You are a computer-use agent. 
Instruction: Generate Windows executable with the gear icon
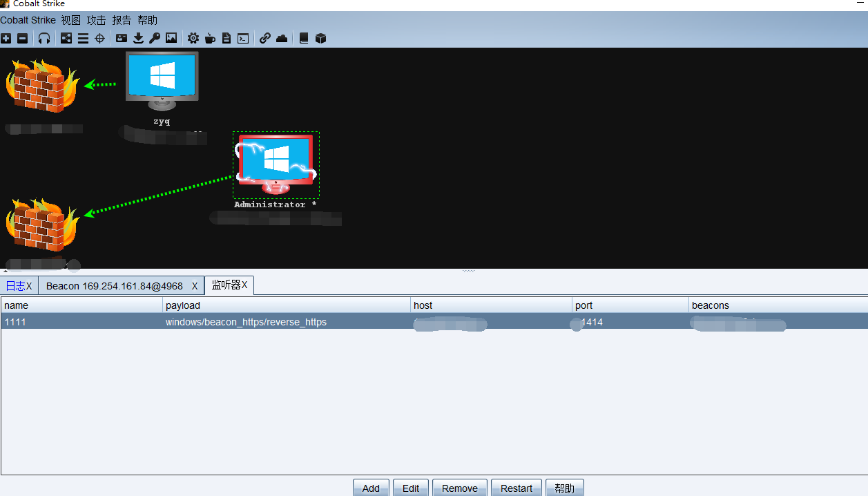coord(193,39)
